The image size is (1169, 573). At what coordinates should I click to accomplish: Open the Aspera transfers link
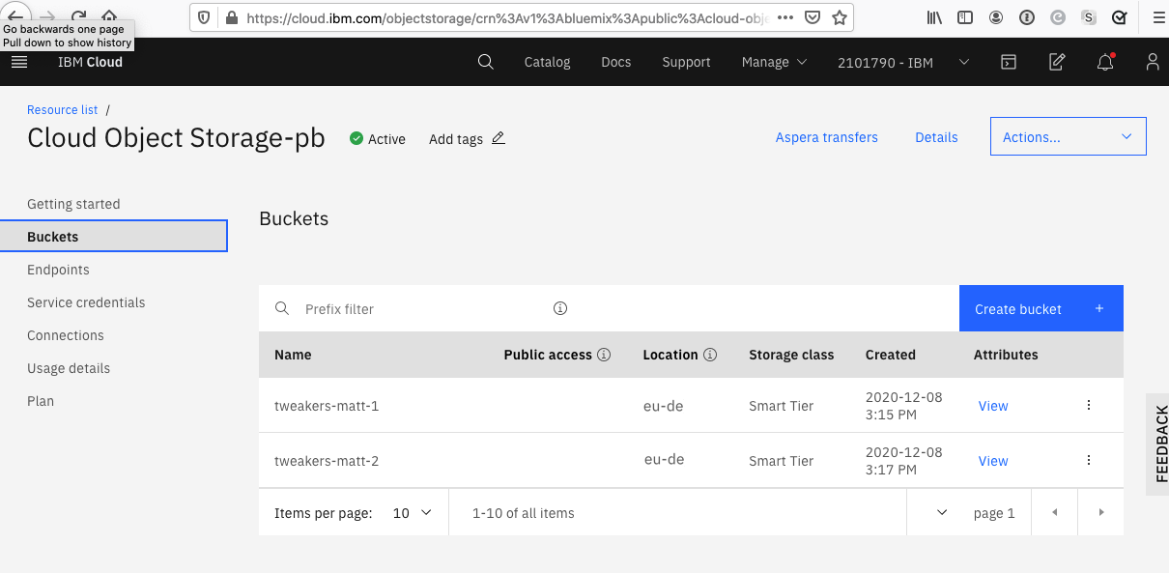coord(826,137)
